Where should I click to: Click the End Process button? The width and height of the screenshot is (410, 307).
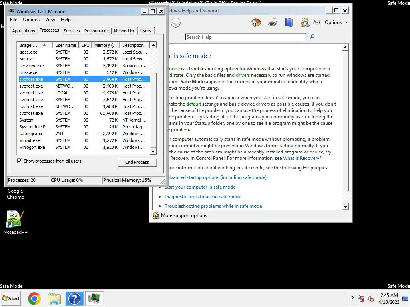(x=137, y=162)
